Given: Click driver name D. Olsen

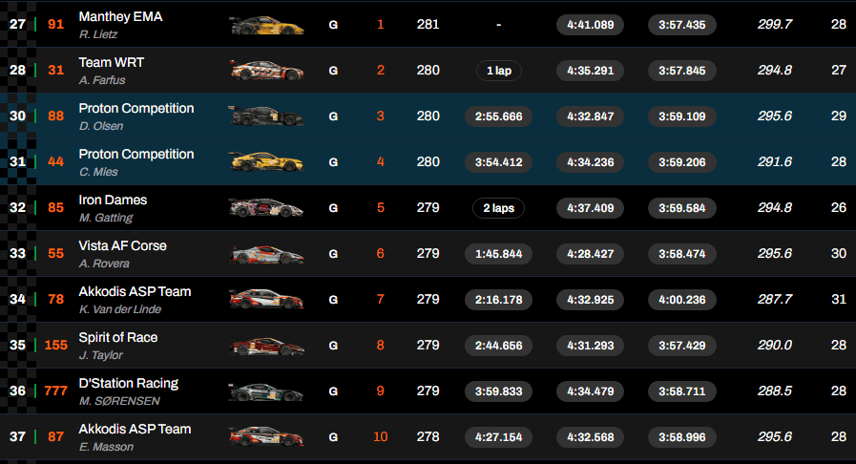Looking at the screenshot, I should pyautogui.click(x=101, y=126).
